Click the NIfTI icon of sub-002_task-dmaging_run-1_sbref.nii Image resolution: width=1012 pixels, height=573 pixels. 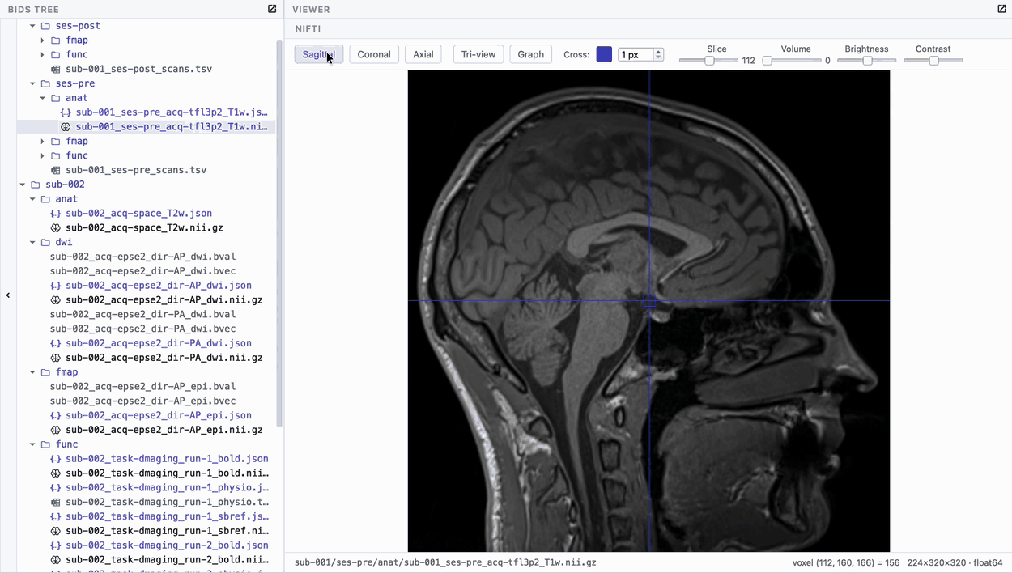(x=56, y=532)
